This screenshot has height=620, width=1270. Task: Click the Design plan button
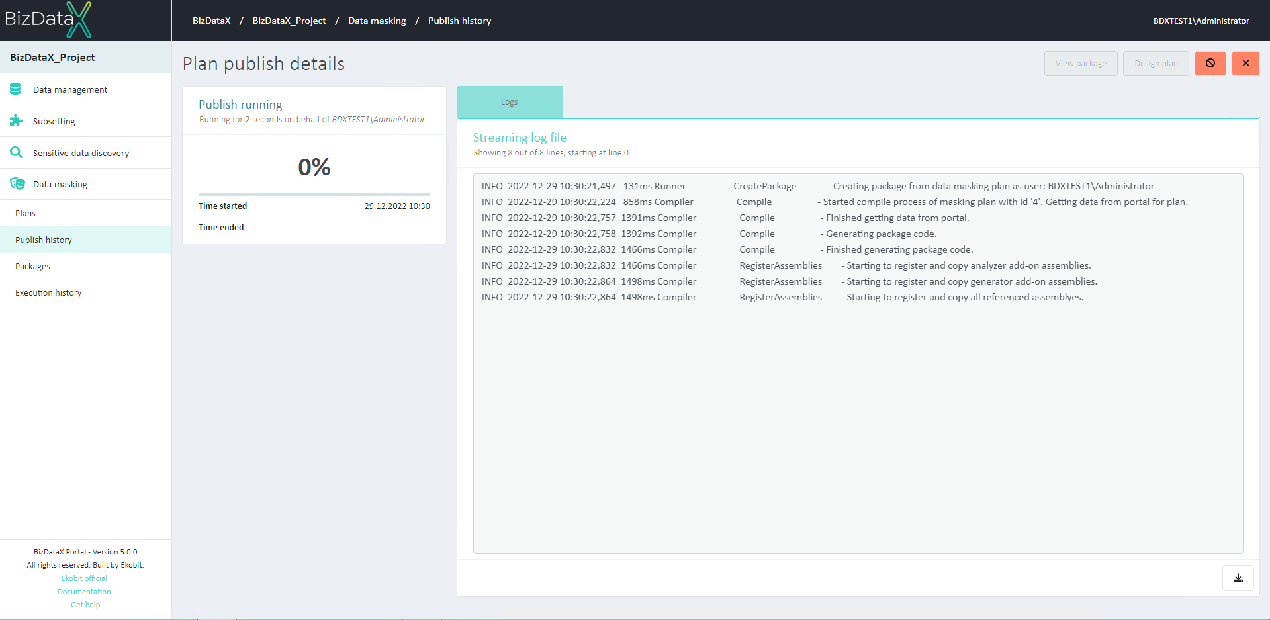(1156, 64)
